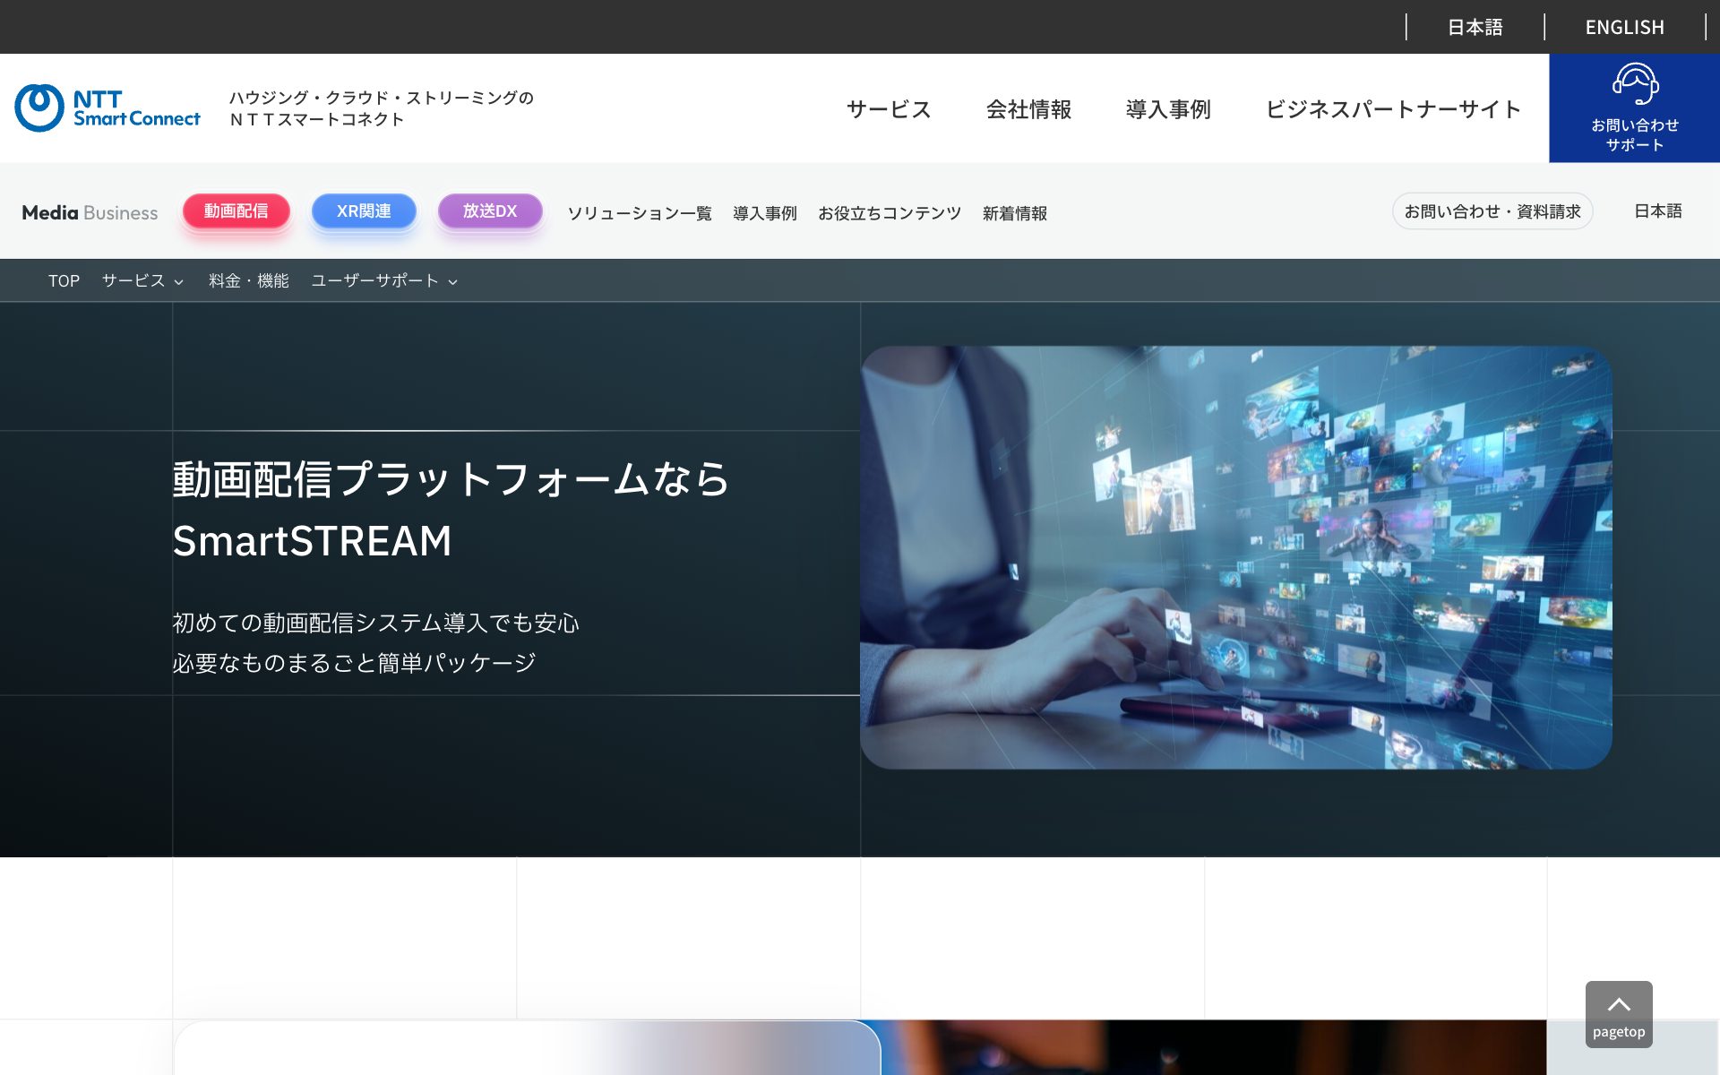Open the 会社情報 menu item
Viewport: 1720px width, 1075px height.
tap(1028, 109)
